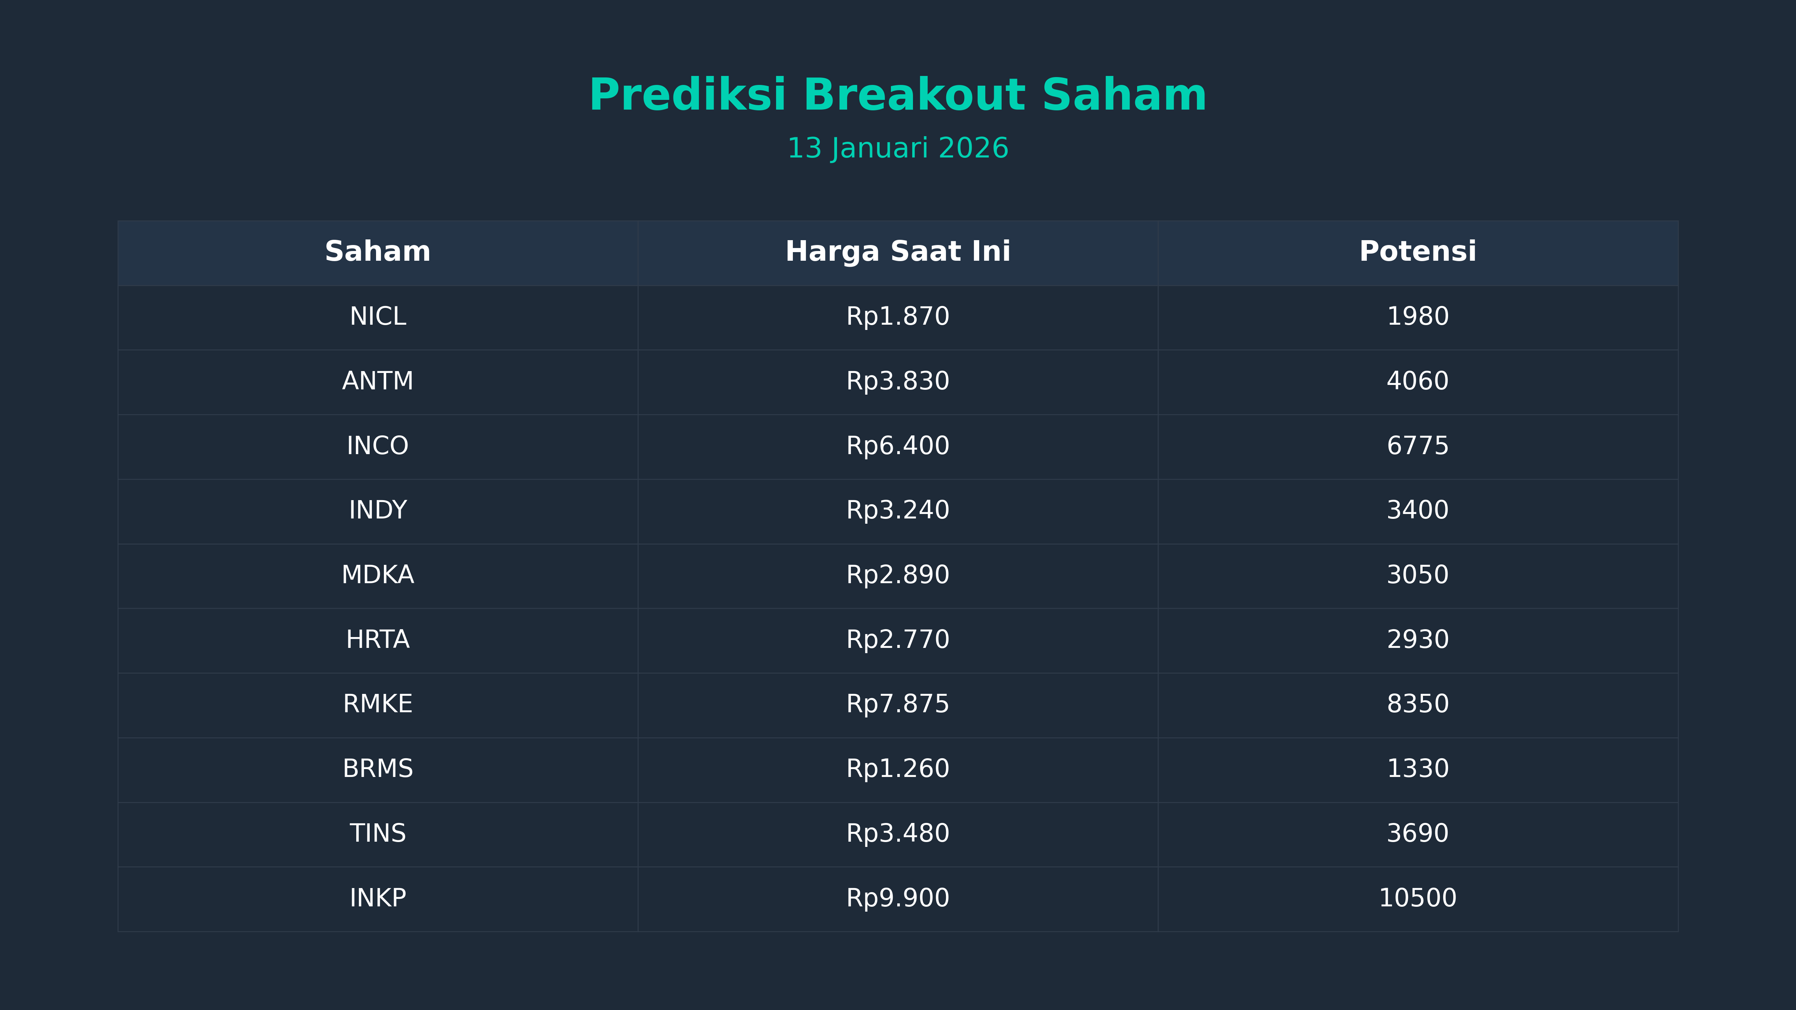1796x1010 pixels.
Task: Select the Saham column header
Action: point(377,252)
